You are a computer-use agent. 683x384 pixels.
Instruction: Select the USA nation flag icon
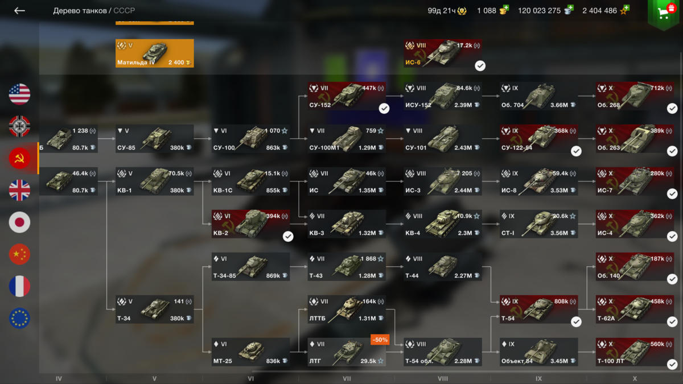(19, 94)
